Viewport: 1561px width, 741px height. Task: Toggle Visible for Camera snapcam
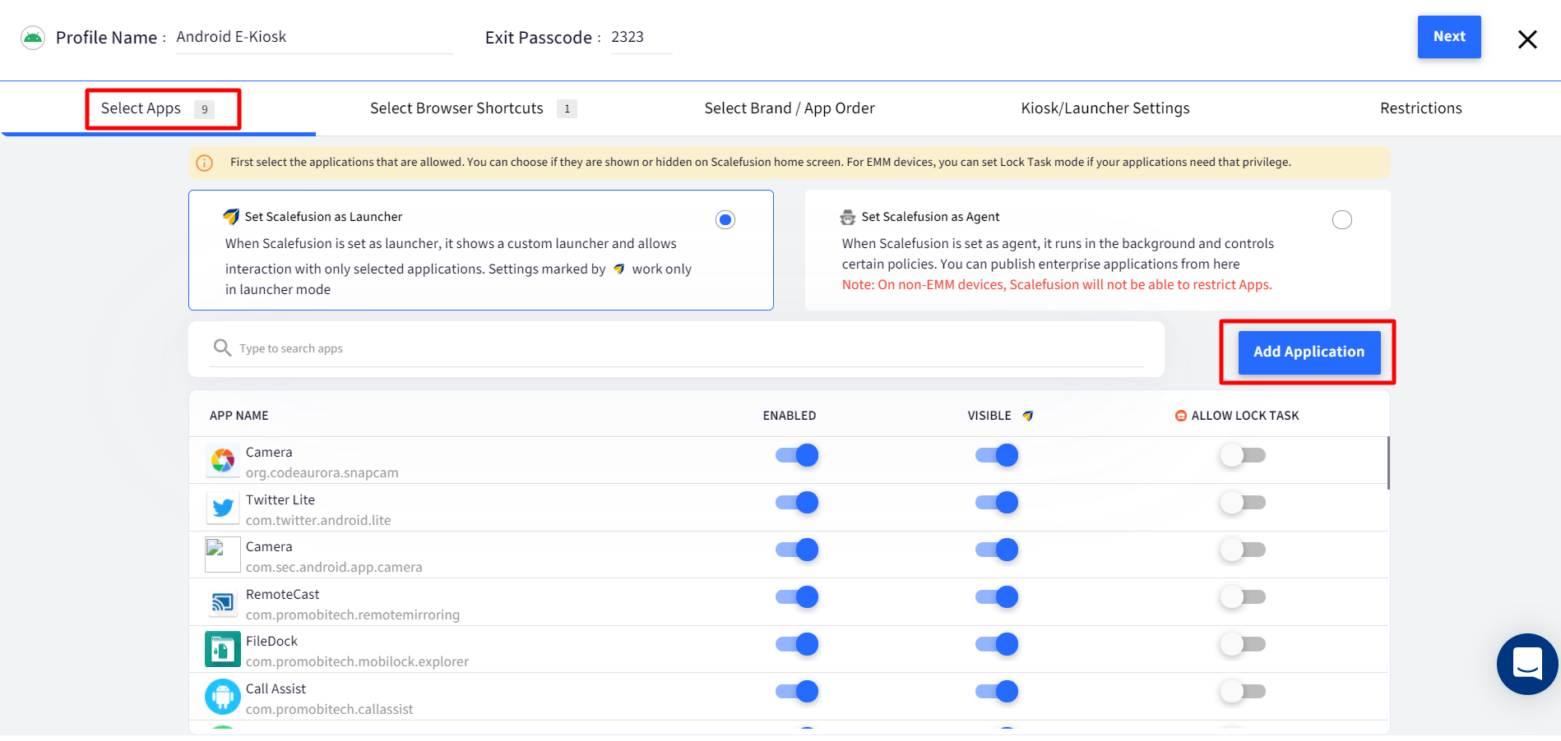coord(997,455)
